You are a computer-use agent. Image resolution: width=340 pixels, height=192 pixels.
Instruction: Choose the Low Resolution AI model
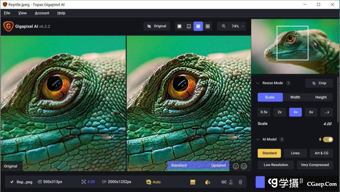point(276,165)
